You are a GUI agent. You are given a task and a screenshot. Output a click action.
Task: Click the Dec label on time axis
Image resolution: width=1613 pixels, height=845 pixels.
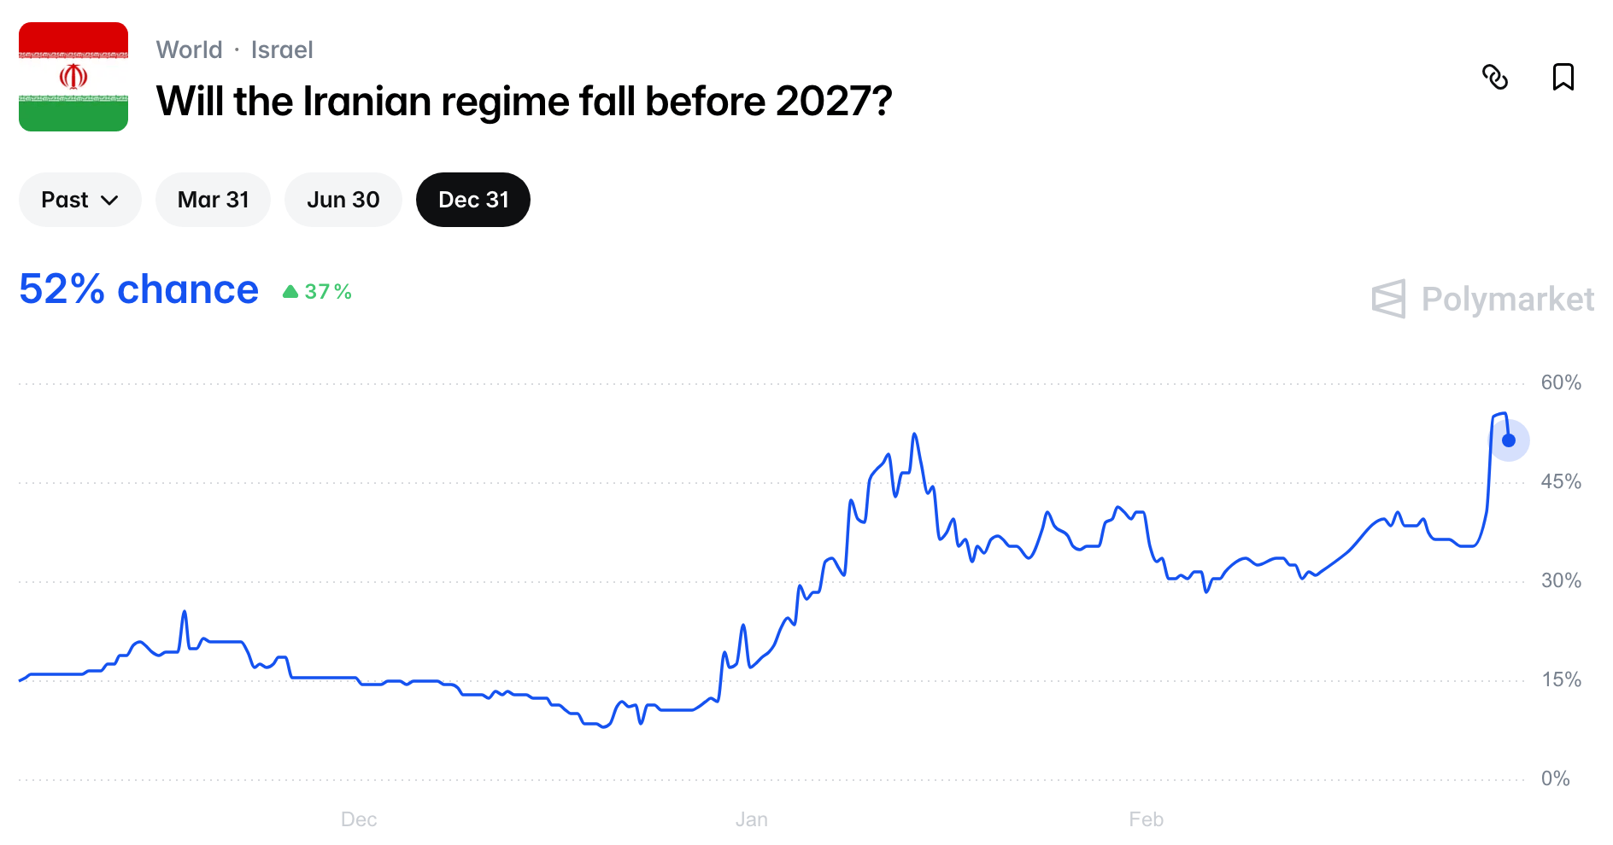click(x=359, y=819)
